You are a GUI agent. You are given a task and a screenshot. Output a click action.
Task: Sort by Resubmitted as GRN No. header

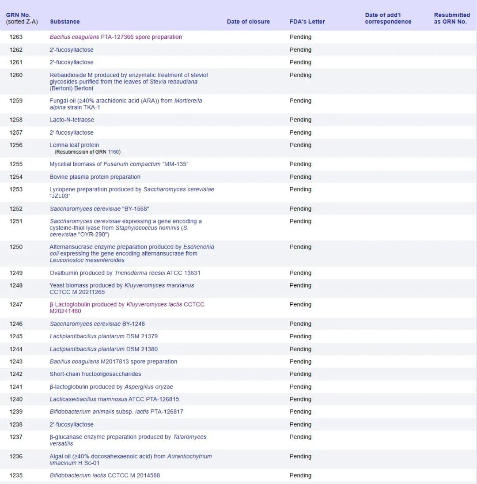coord(452,18)
